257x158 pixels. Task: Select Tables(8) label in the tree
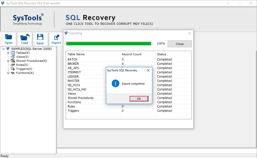click(x=23, y=53)
